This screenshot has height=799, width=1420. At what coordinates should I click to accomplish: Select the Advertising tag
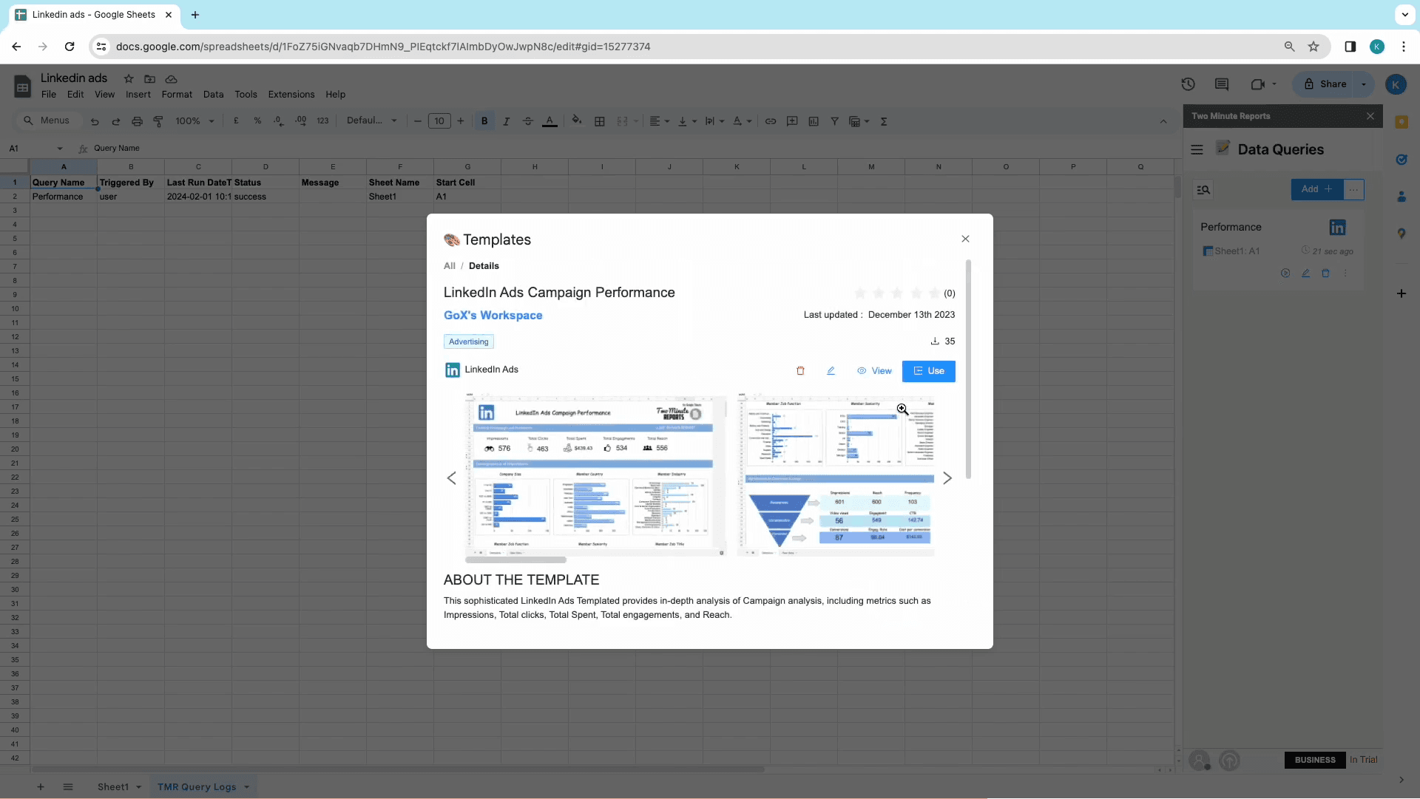tap(469, 341)
